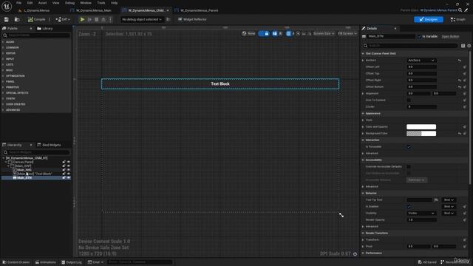The image size is (473, 266).
Task: Open the Diff dropdown
Action: (x=63, y=20)
